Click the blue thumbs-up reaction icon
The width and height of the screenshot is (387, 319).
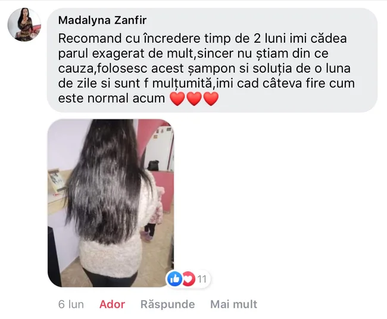[x=174, y=279]
